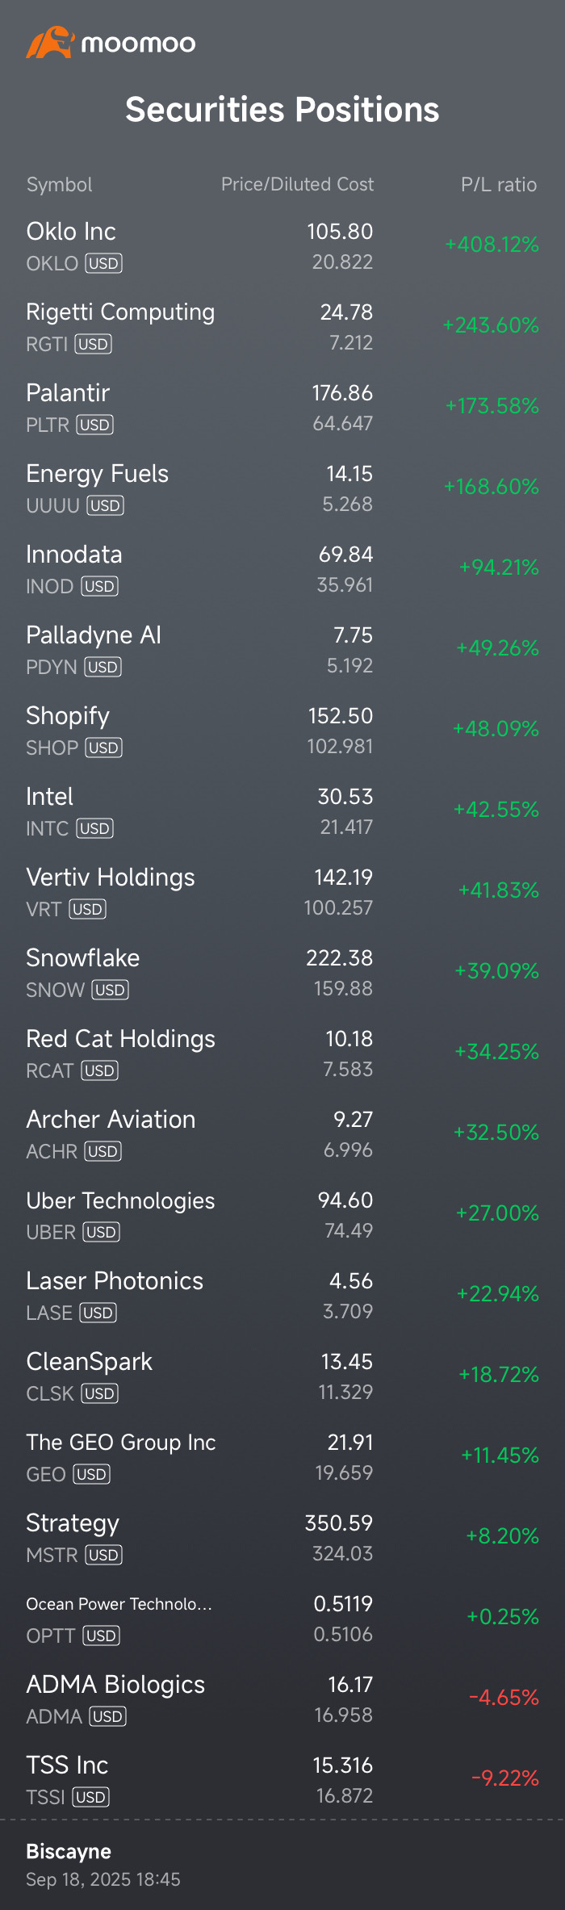Image resolution: width=565 pixels, height=1910 pixels.
Task: Click the Biscayne username at bottom
Action: (69, 1851)
